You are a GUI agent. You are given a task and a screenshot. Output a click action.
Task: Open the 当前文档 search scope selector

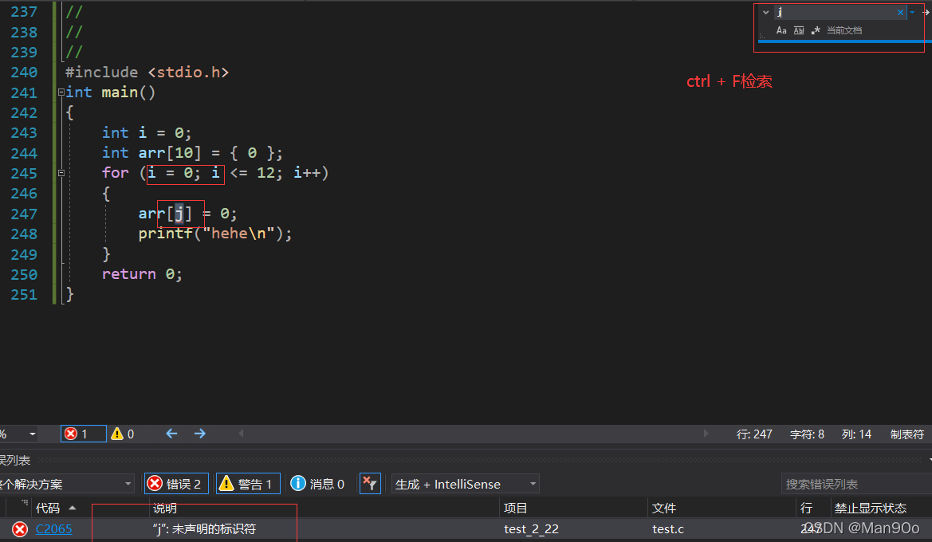844,30
